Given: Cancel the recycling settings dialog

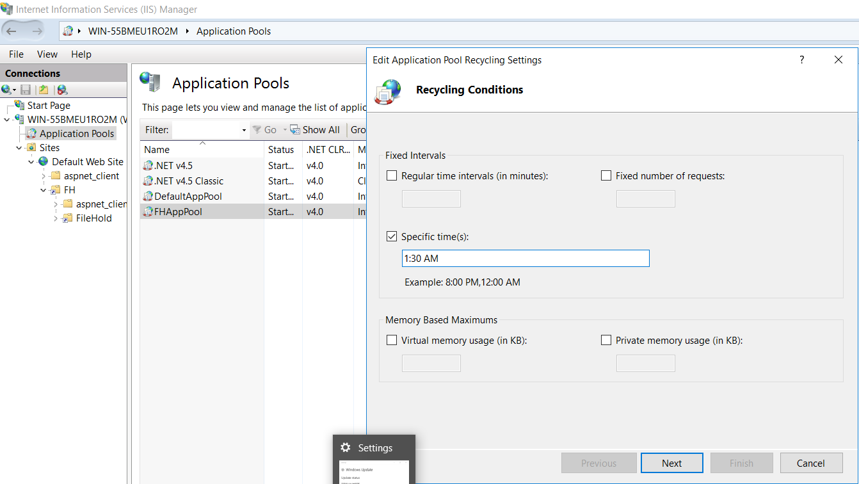Looking at the screenshot, I should [811, 462].
